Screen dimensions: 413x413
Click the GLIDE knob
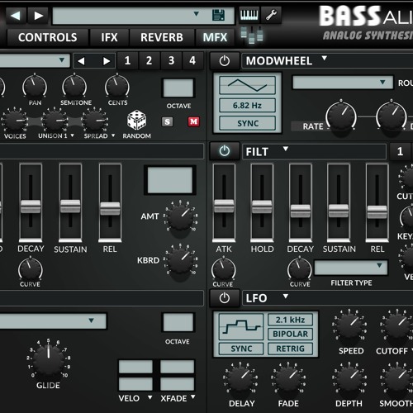tap(49, 359)
